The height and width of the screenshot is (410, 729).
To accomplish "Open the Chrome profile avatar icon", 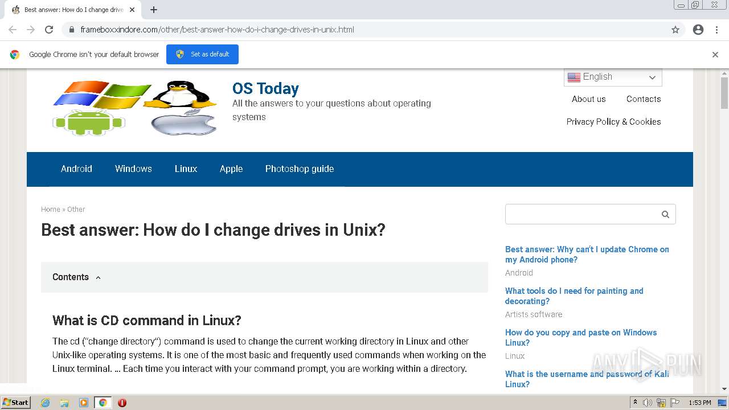I will pyautogui.click(x=698, y=30).
